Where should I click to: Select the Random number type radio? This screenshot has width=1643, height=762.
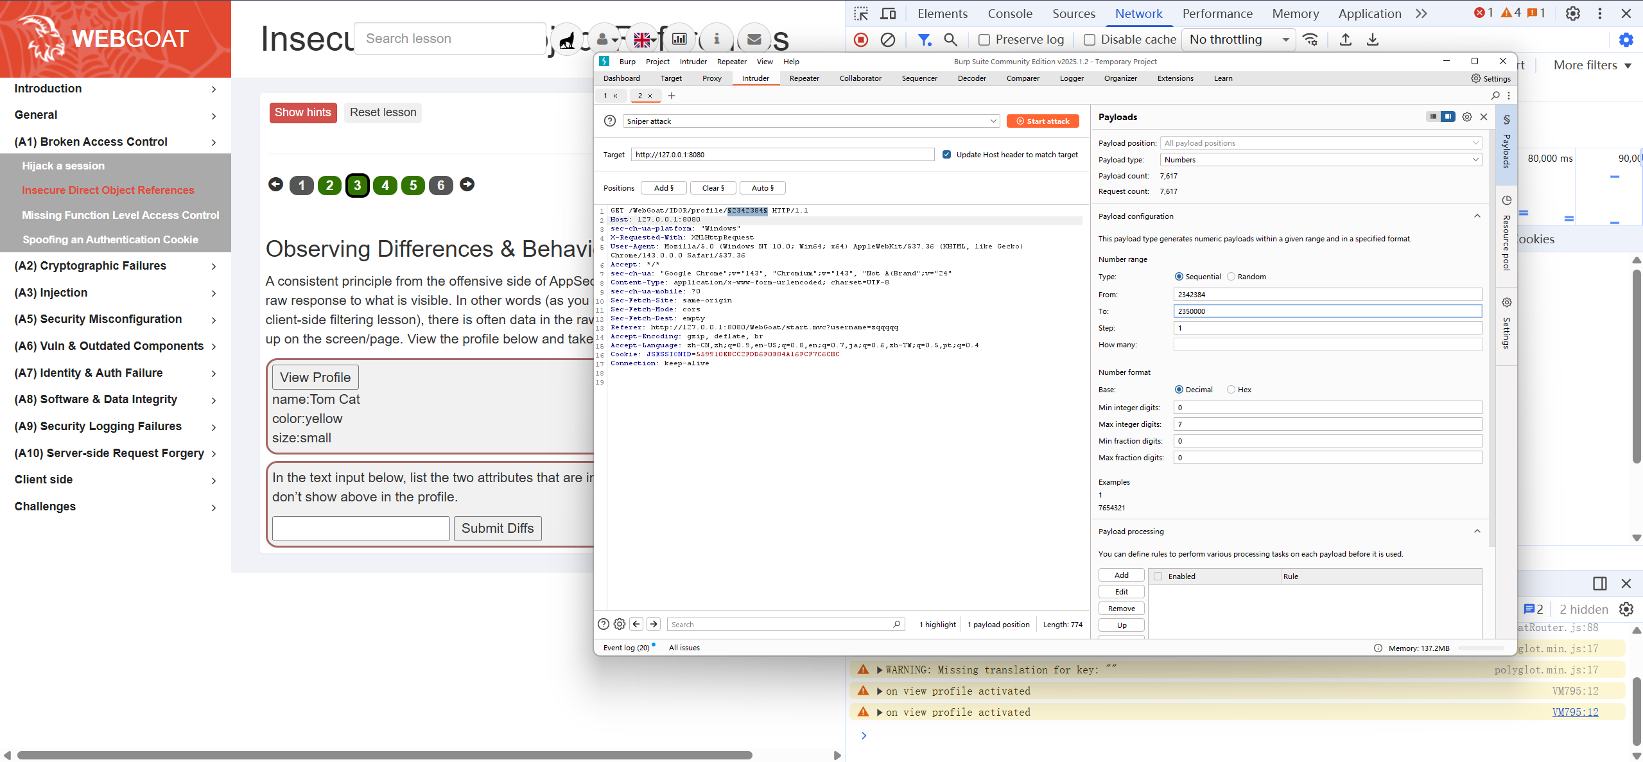point(1231,277)
